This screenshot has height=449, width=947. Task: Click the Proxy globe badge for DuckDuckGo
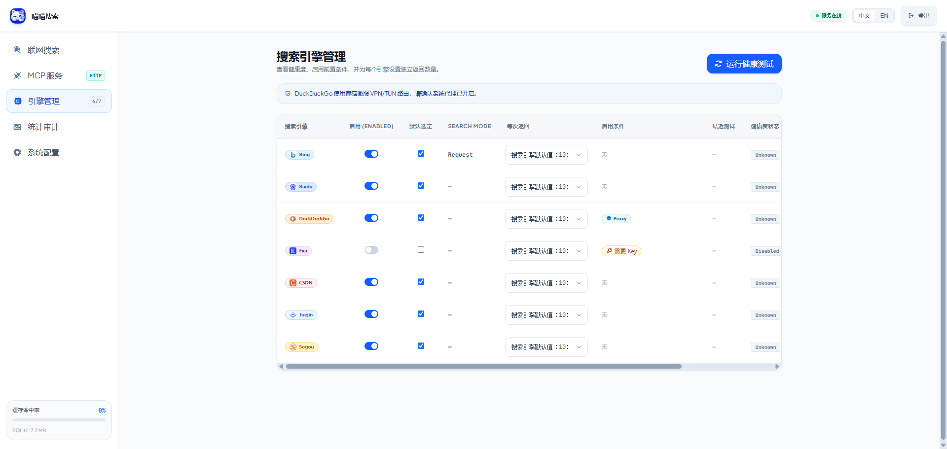pyautogui.click(x=616, y=219)
